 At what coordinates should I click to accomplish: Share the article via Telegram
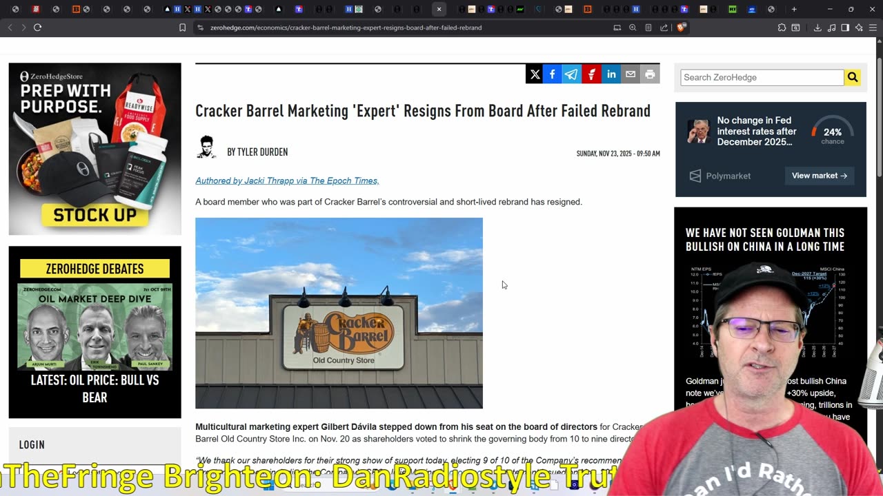(x=571, y=74)
